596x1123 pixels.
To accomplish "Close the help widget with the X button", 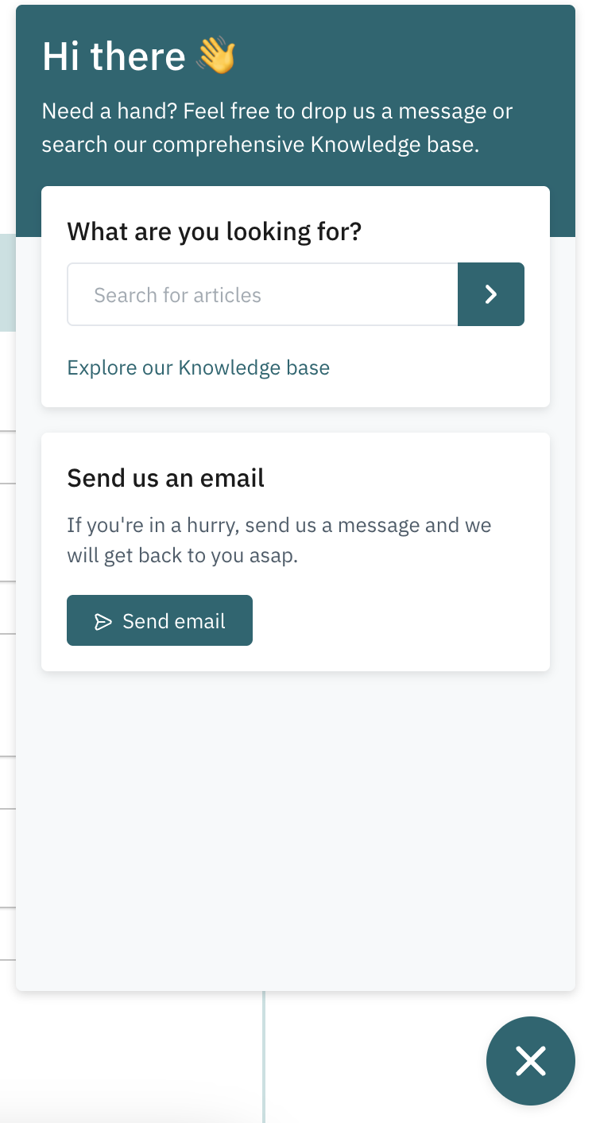I will pyautogui.click(x=530, y=1060).
